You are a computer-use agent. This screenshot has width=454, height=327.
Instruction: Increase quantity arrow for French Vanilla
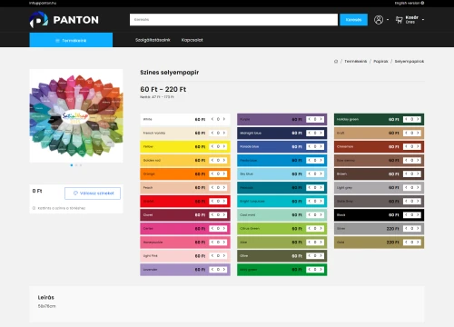(x=224, y=133)
